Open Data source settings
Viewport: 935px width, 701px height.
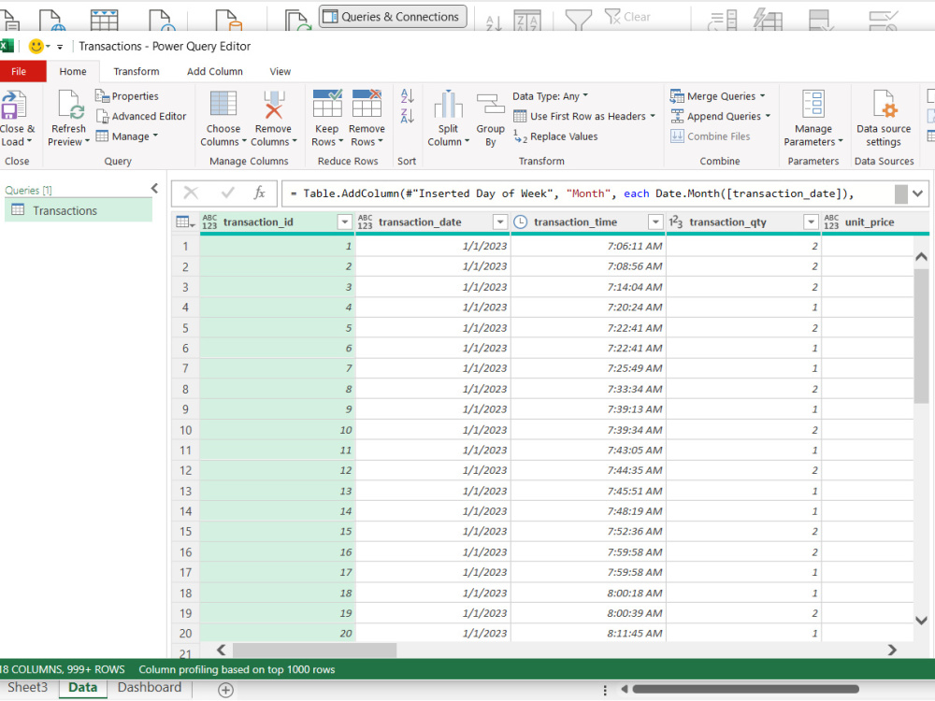884,119
